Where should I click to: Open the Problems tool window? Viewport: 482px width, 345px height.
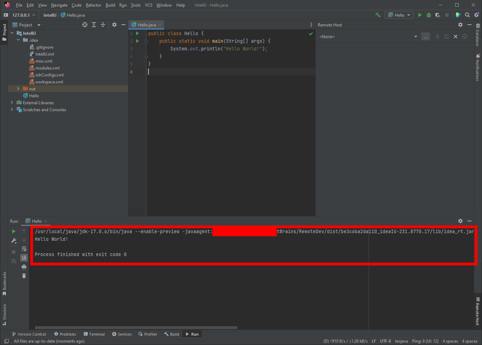[x=65, y=334]
